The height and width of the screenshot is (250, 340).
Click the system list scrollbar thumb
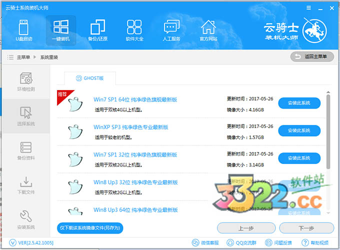[328, 131]
